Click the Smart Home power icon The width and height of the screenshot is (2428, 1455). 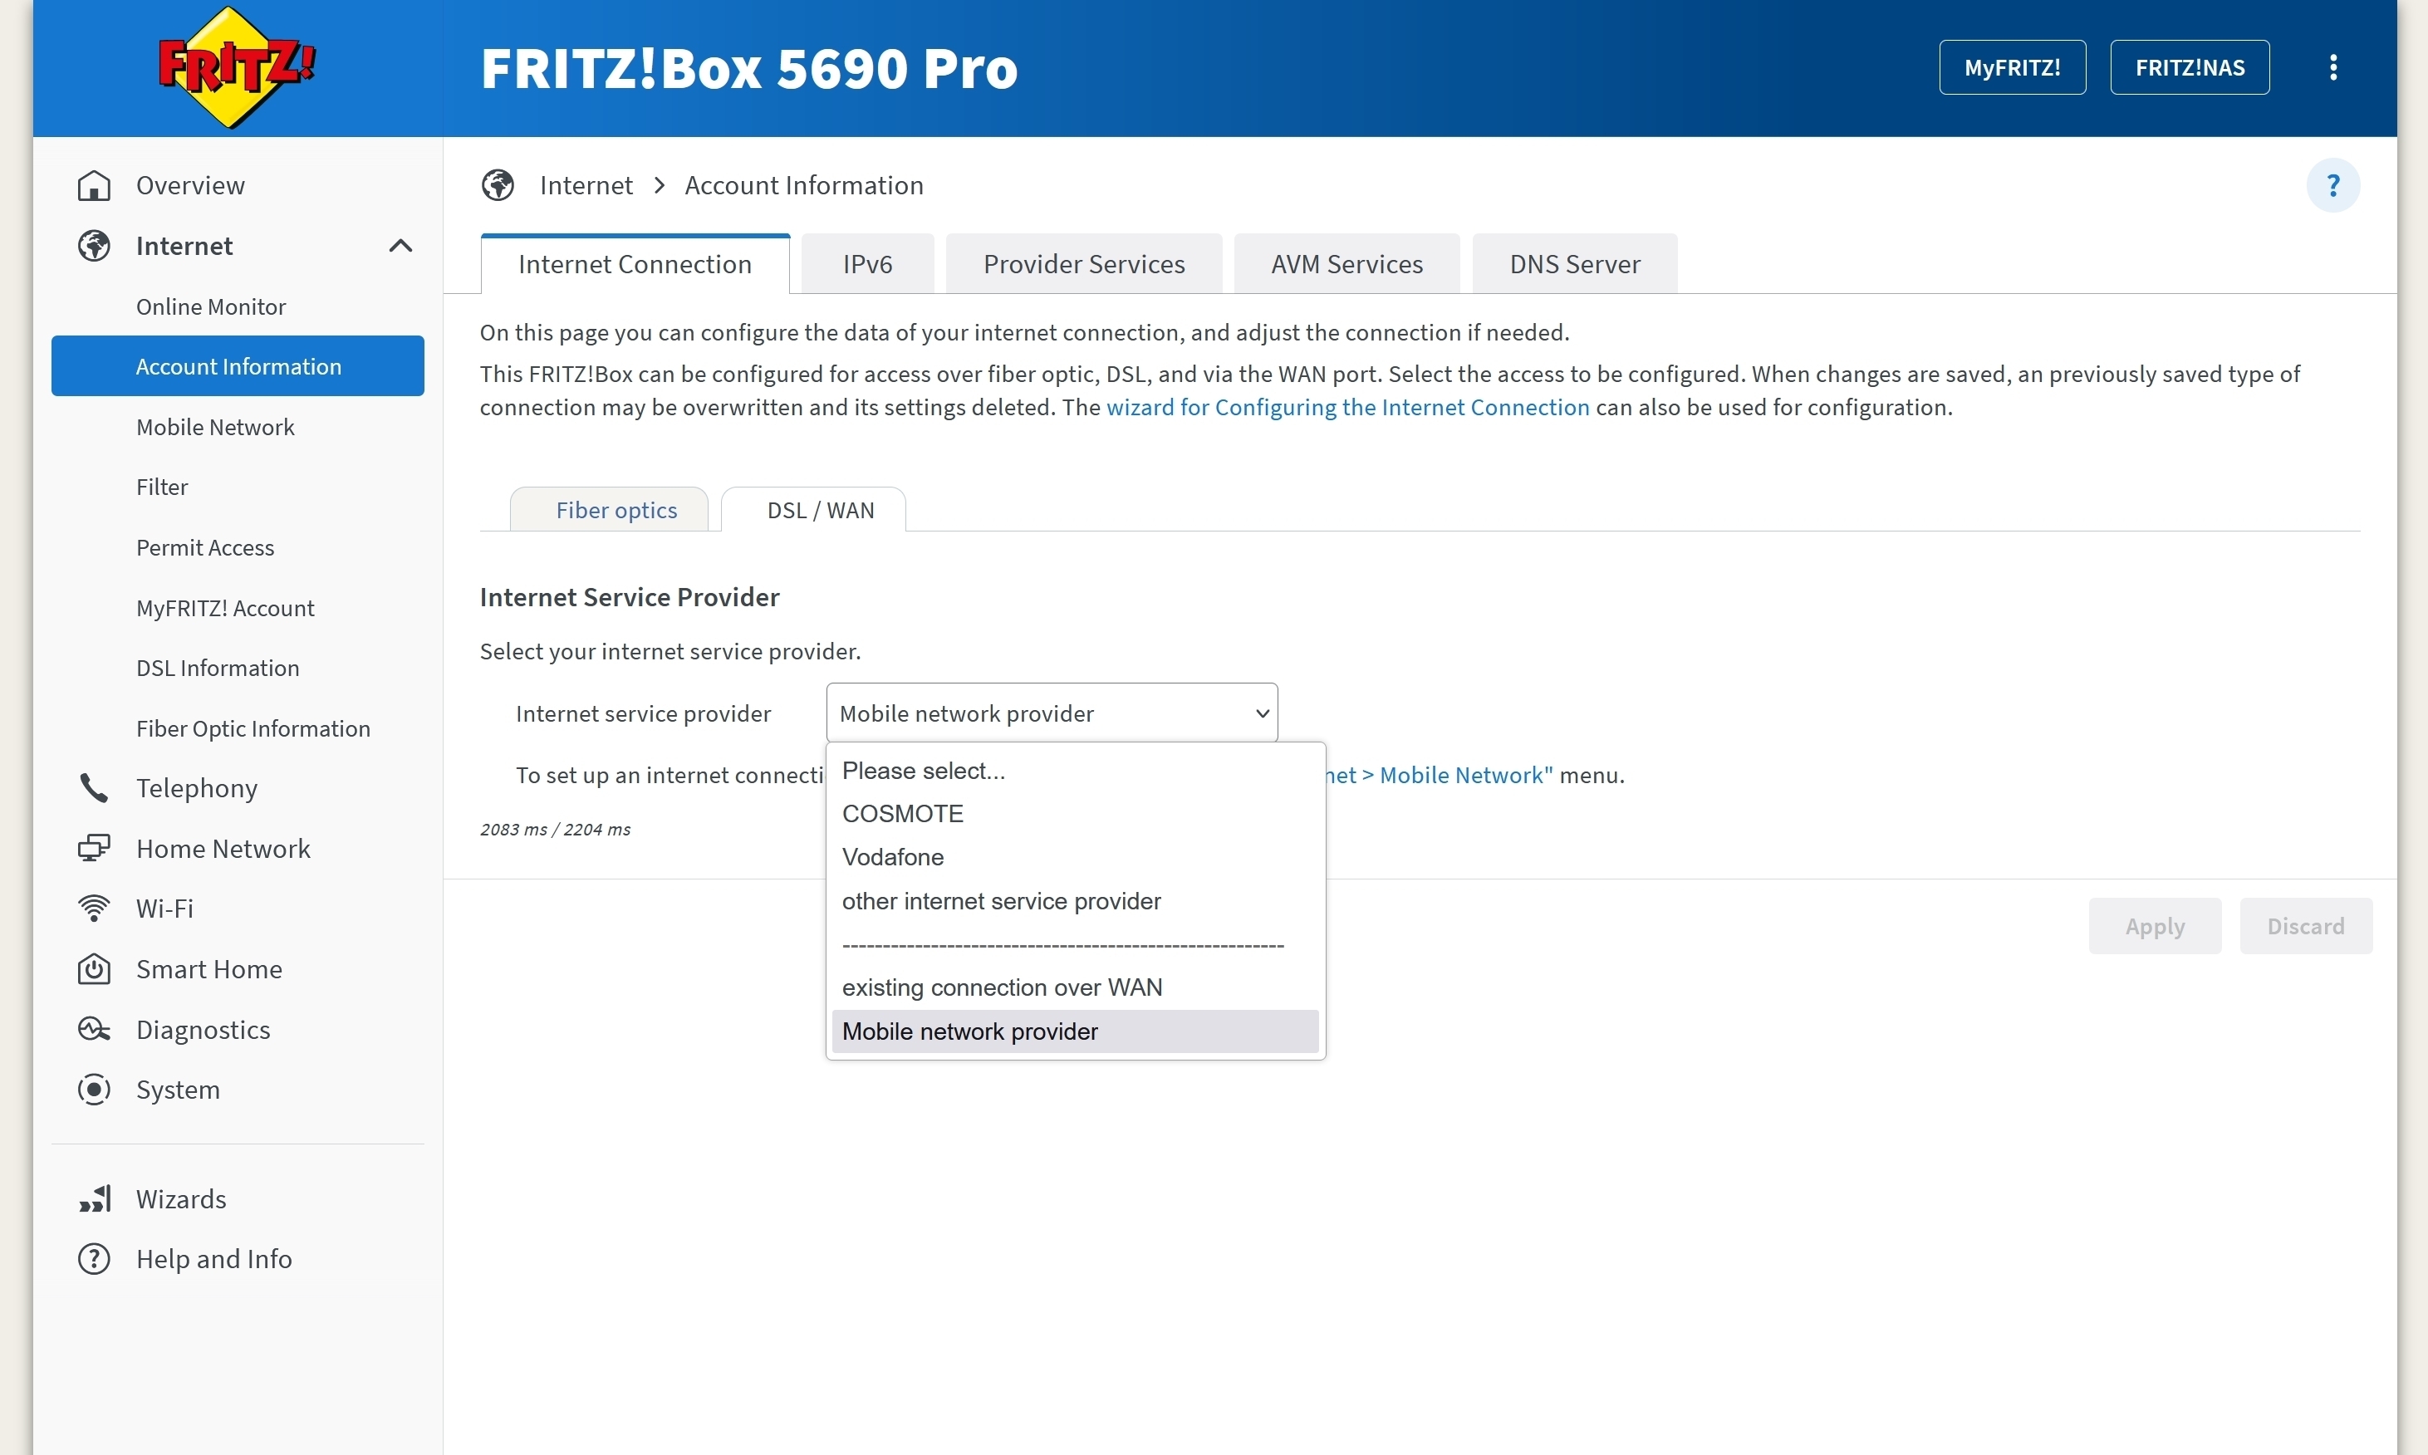tap(94, 968)
